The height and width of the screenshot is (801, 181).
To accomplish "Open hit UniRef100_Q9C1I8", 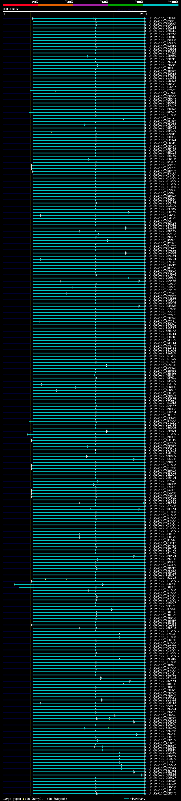I will tap(162, 28).
